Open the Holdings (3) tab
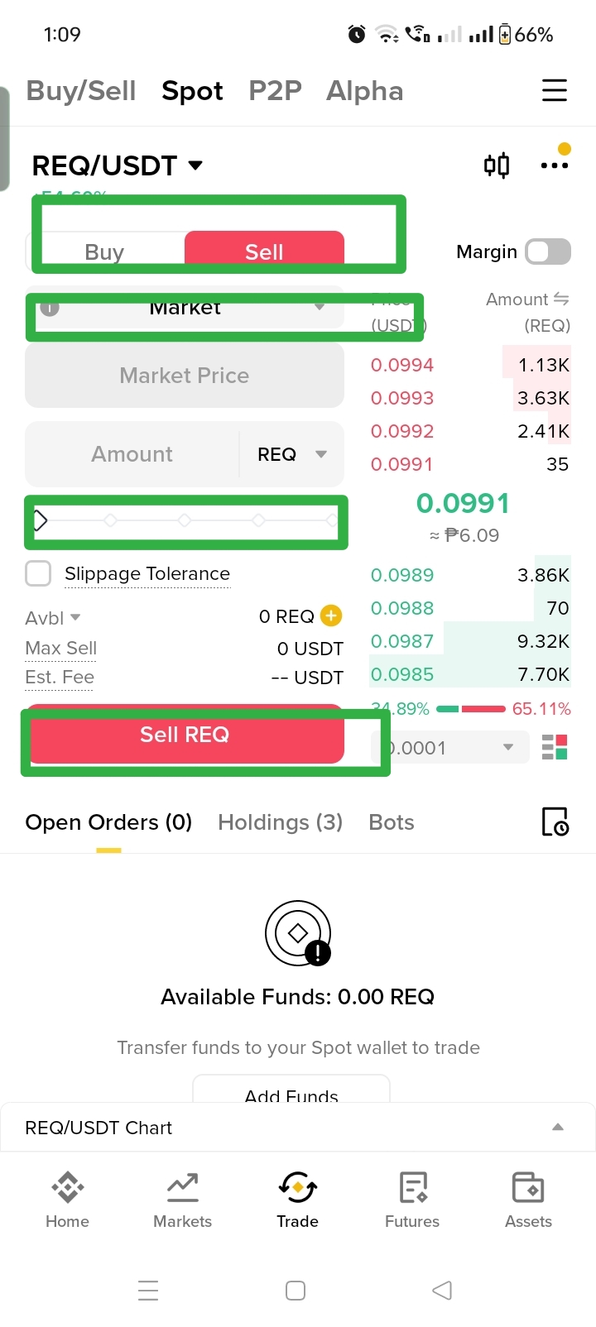The width and height of the screenshot is (596, 1327). click(x=280, y=822)
